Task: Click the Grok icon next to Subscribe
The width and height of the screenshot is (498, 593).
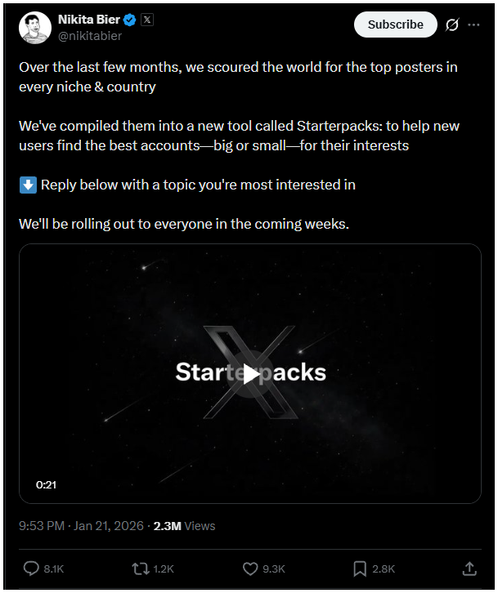Action: [451, 25]
